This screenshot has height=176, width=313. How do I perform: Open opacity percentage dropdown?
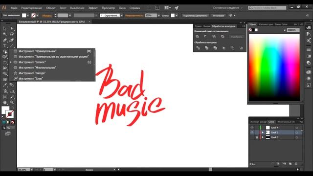click(159, 15)
